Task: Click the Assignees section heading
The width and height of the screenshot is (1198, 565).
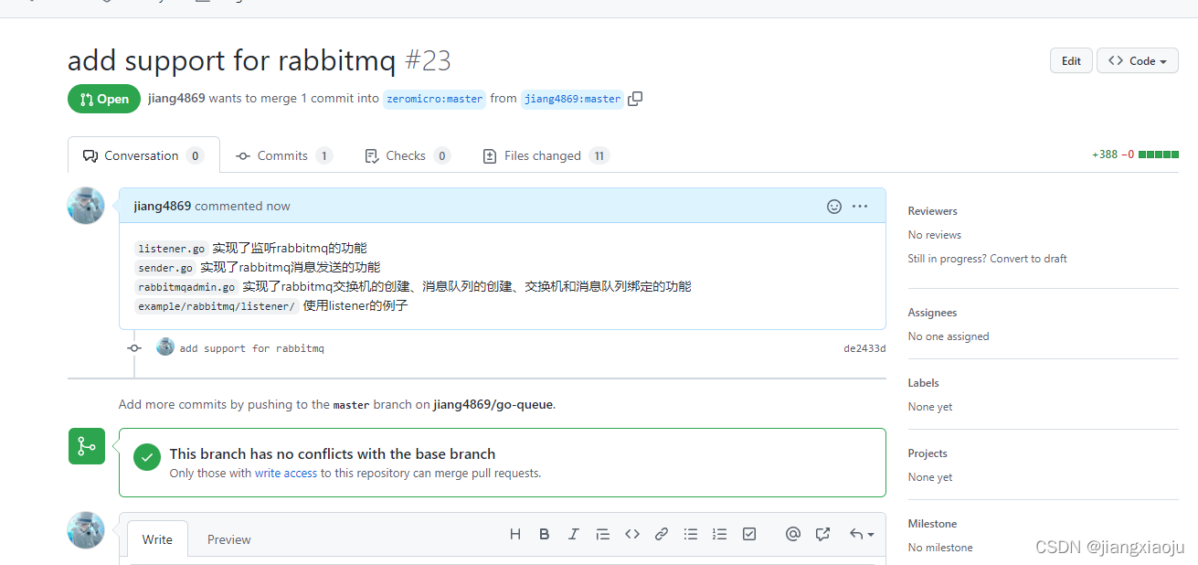Action: point(932,313)
